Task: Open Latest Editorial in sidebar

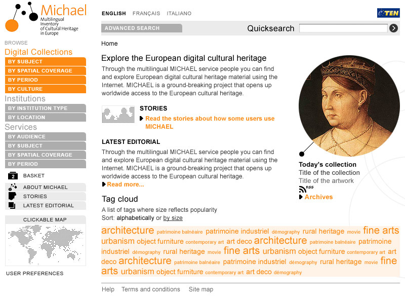Action: coord(49,205)
